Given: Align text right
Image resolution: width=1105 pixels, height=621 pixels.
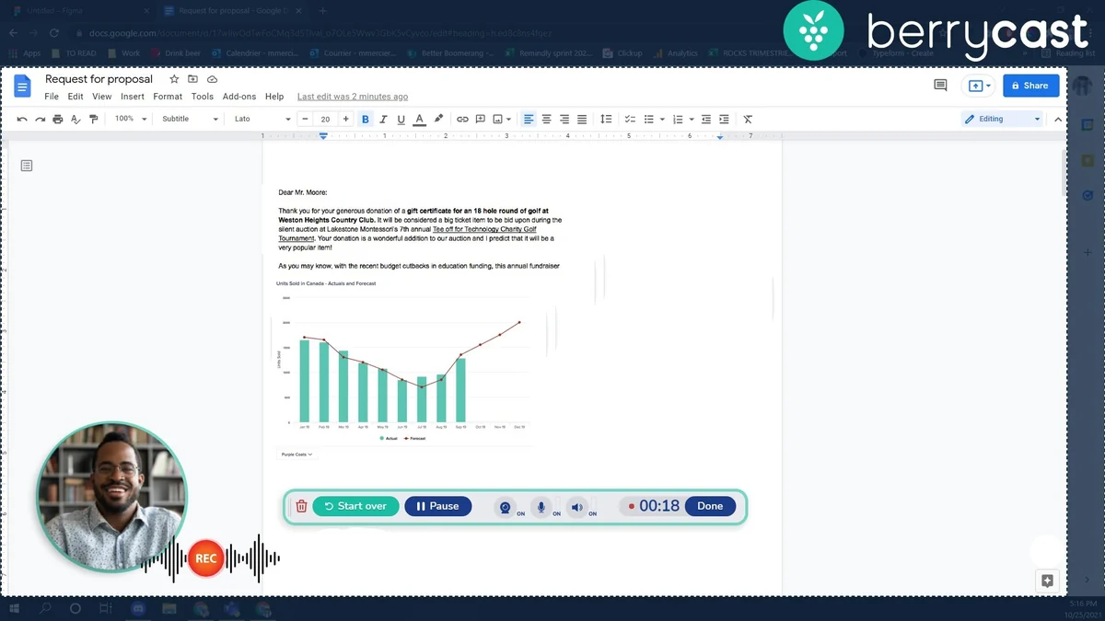Looking at the screenshot, I should (x=564, y=119).
